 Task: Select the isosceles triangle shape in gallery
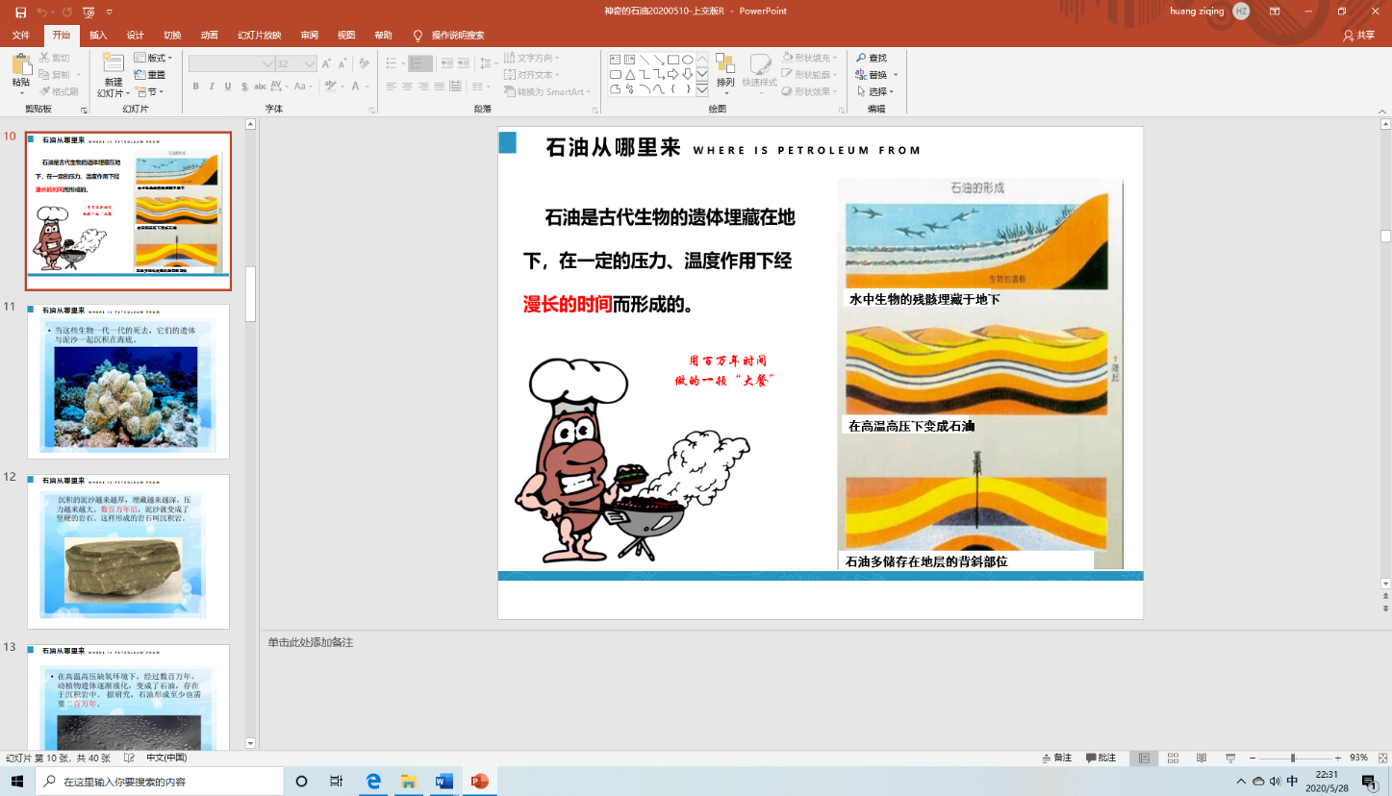(629, 74)
